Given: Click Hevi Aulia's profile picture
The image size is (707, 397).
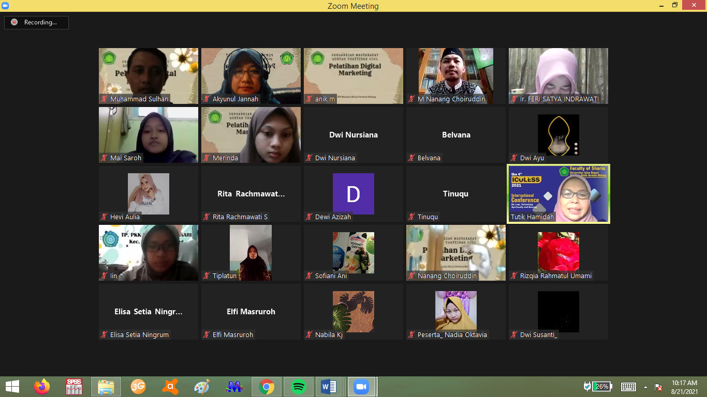Looking at the screenshot, I should tap(148, 194).
